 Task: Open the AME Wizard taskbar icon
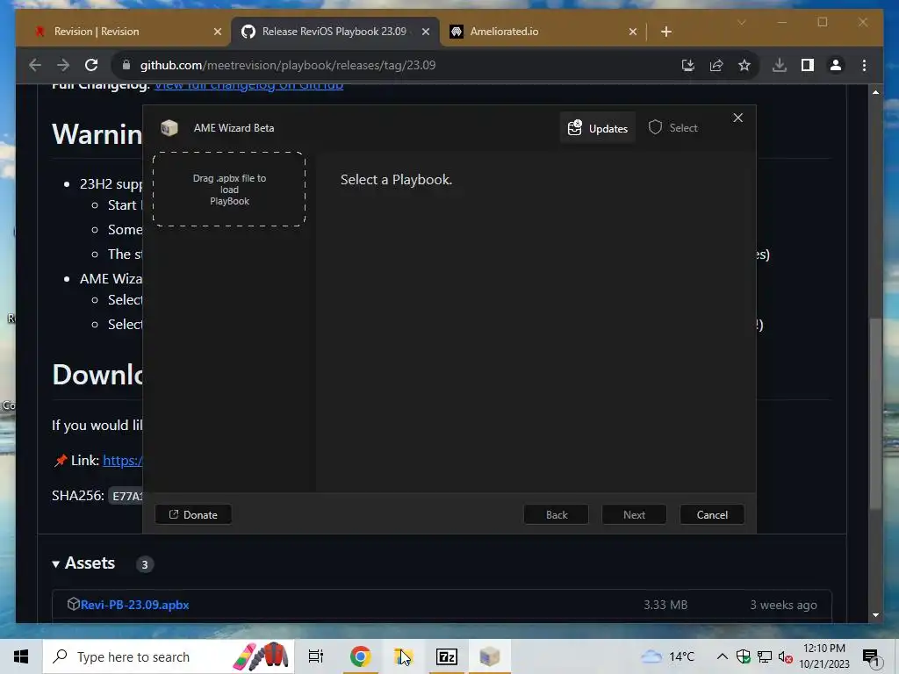pos(490,656)
